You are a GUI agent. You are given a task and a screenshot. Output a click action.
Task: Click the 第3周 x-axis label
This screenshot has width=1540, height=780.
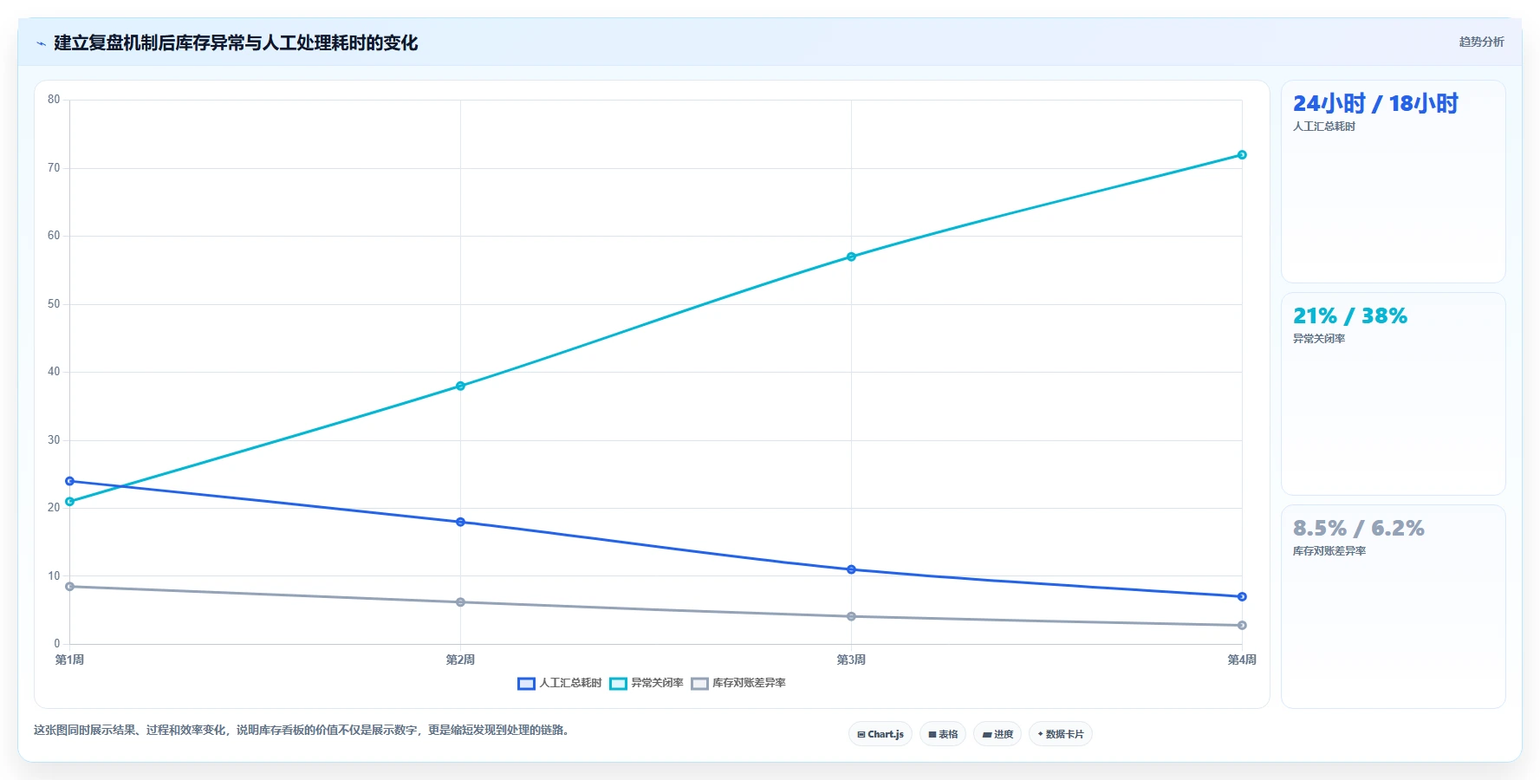tap(851, 660)
